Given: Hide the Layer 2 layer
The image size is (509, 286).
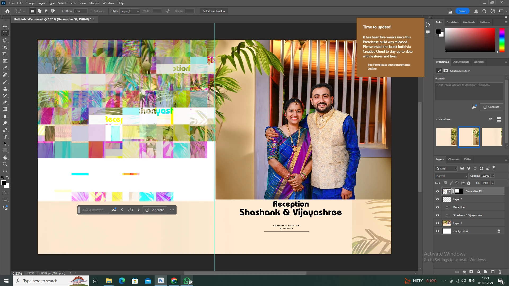Looking at the screenshot, I should click(x=437, y=199).
